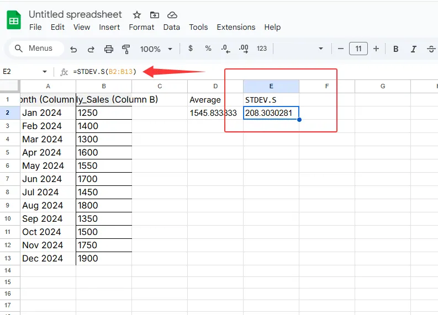Expand the name box dropdown arrow
438x315 pixels.
(45, 72)
